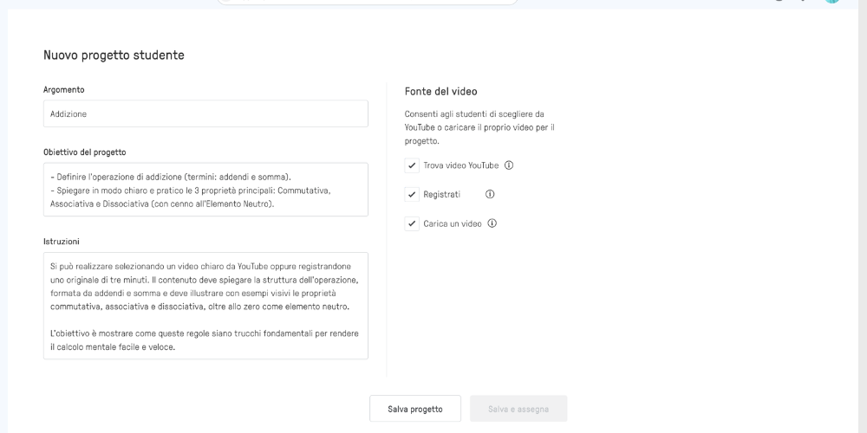Select the Fonte del video heading
Screen dimensions: 867x433
(x=440, y=91)
